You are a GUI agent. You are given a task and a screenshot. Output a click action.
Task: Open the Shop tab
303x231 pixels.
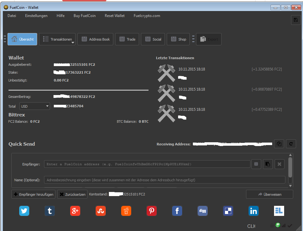[178, 39]
